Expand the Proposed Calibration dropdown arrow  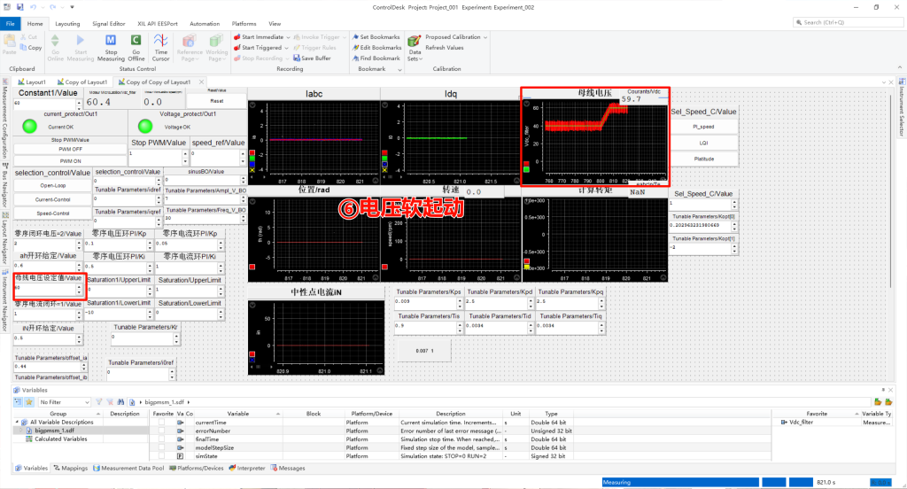485,37
